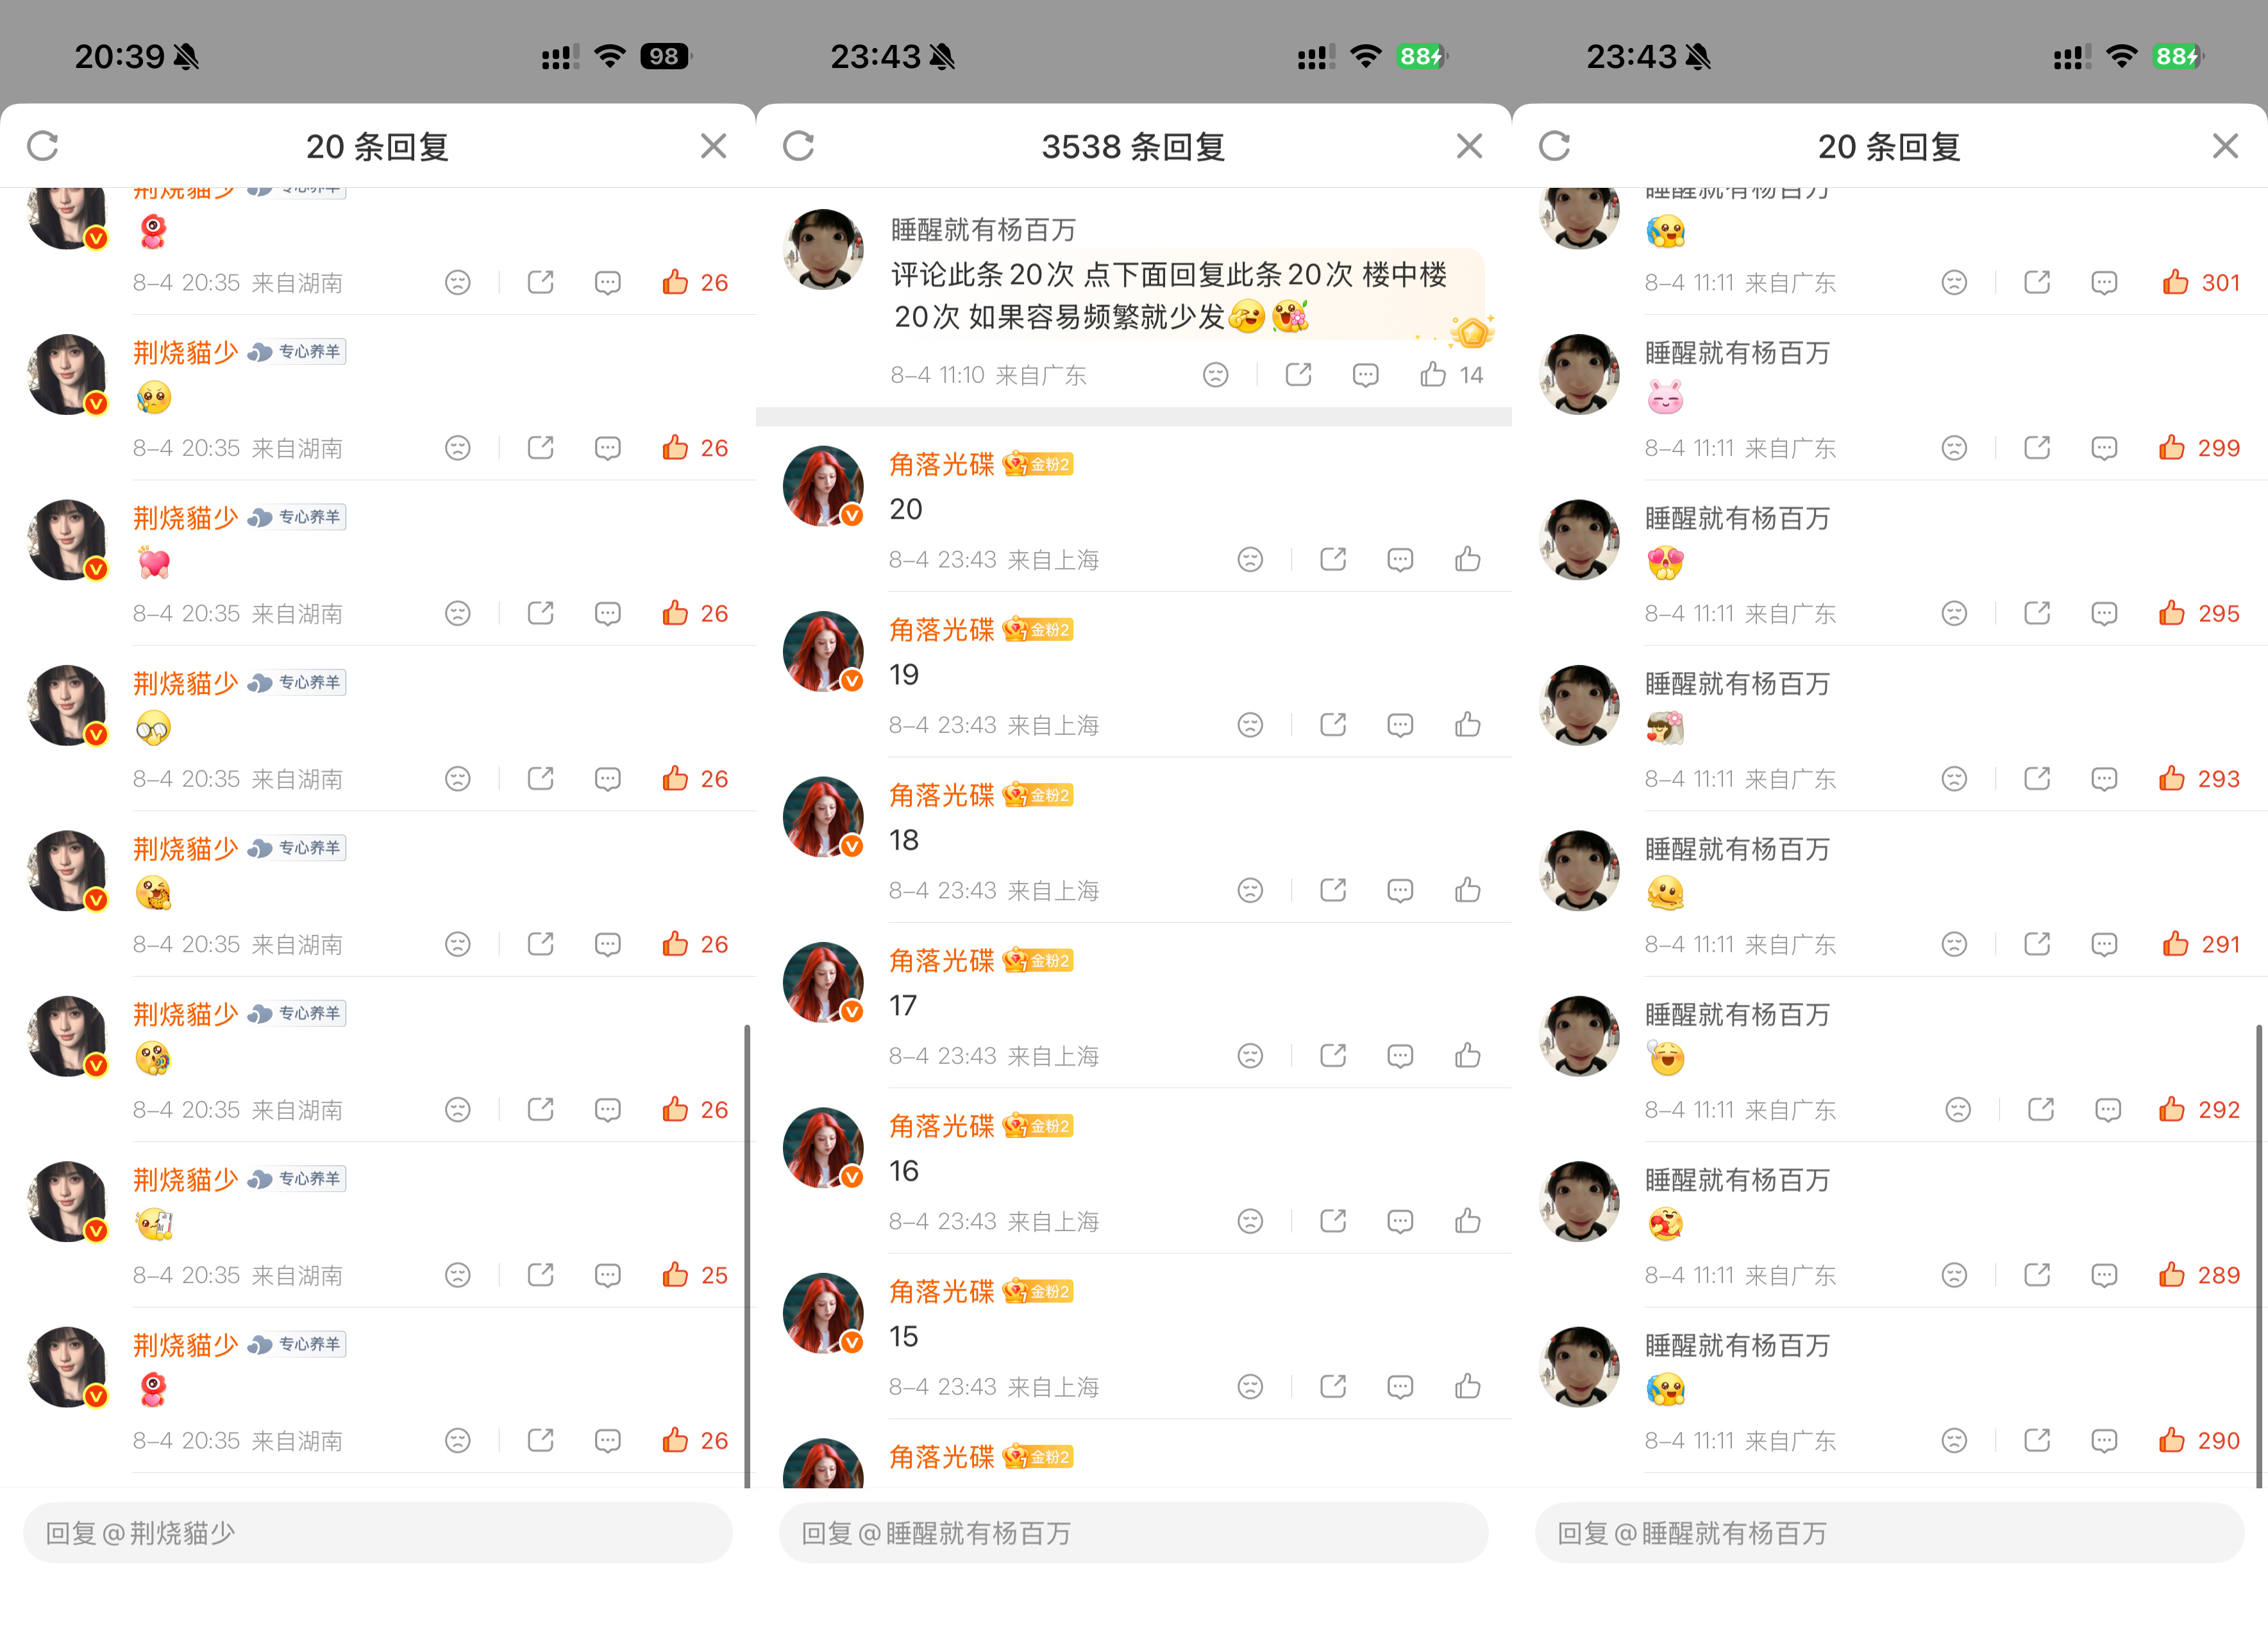
Task: Like the reply showing 301 likes
Action: coord(2176,282)
